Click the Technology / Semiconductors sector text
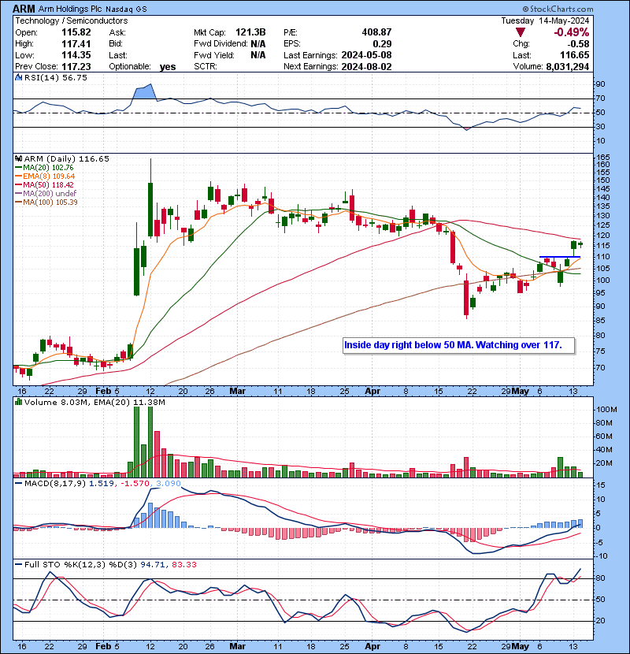 tap(72, 20)
